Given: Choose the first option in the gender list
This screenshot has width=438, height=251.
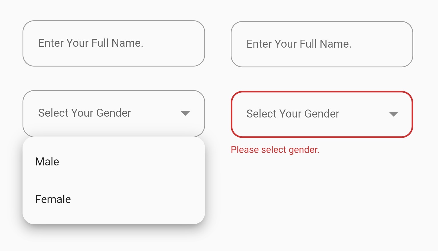Looking at the screenshot, I should coord(47,161).
